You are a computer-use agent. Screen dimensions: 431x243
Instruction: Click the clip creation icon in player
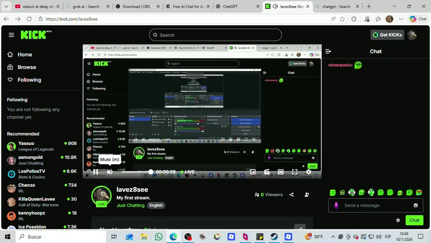(267, 172)
